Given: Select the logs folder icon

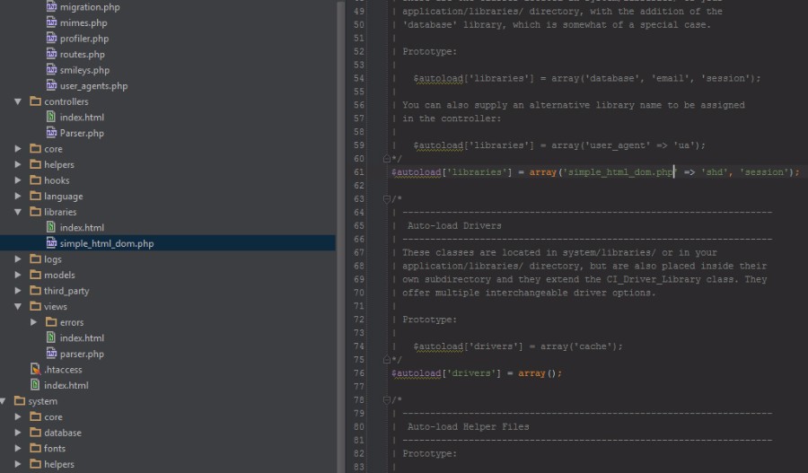Looking at the screenshot, I should [x=36, y=258].
